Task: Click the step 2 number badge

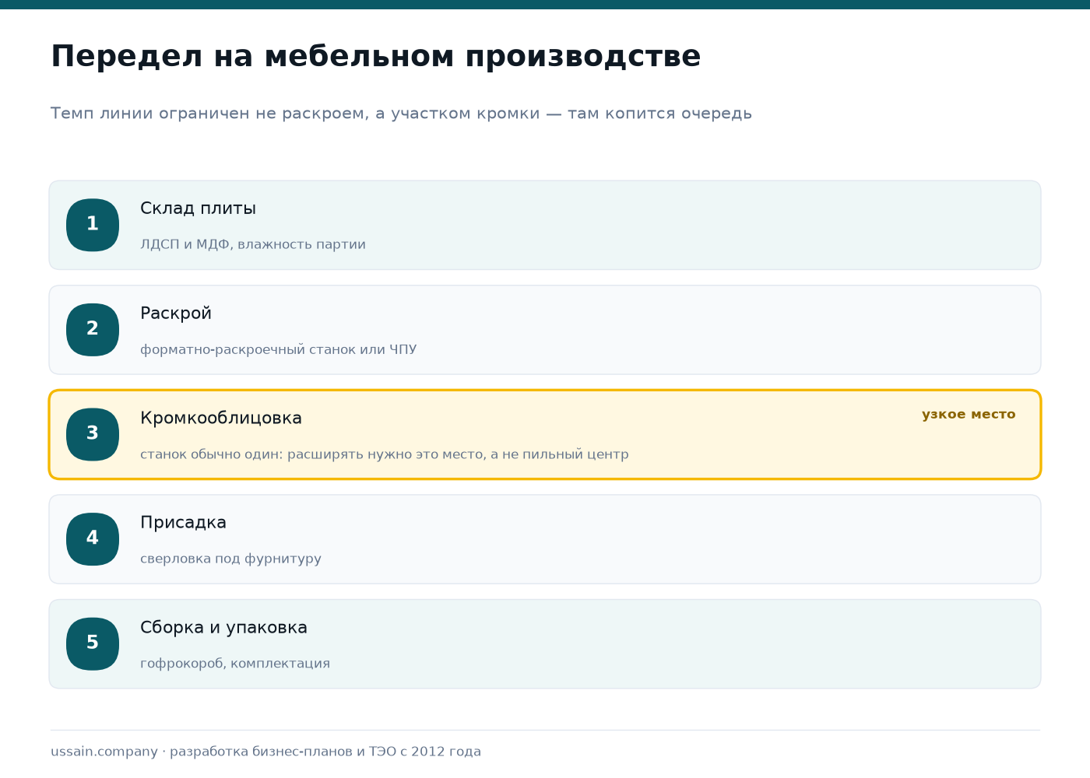Action: [x=93, y=330]
